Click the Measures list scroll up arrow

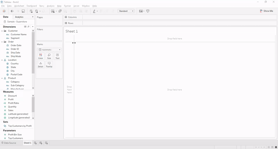coord(33,96)
